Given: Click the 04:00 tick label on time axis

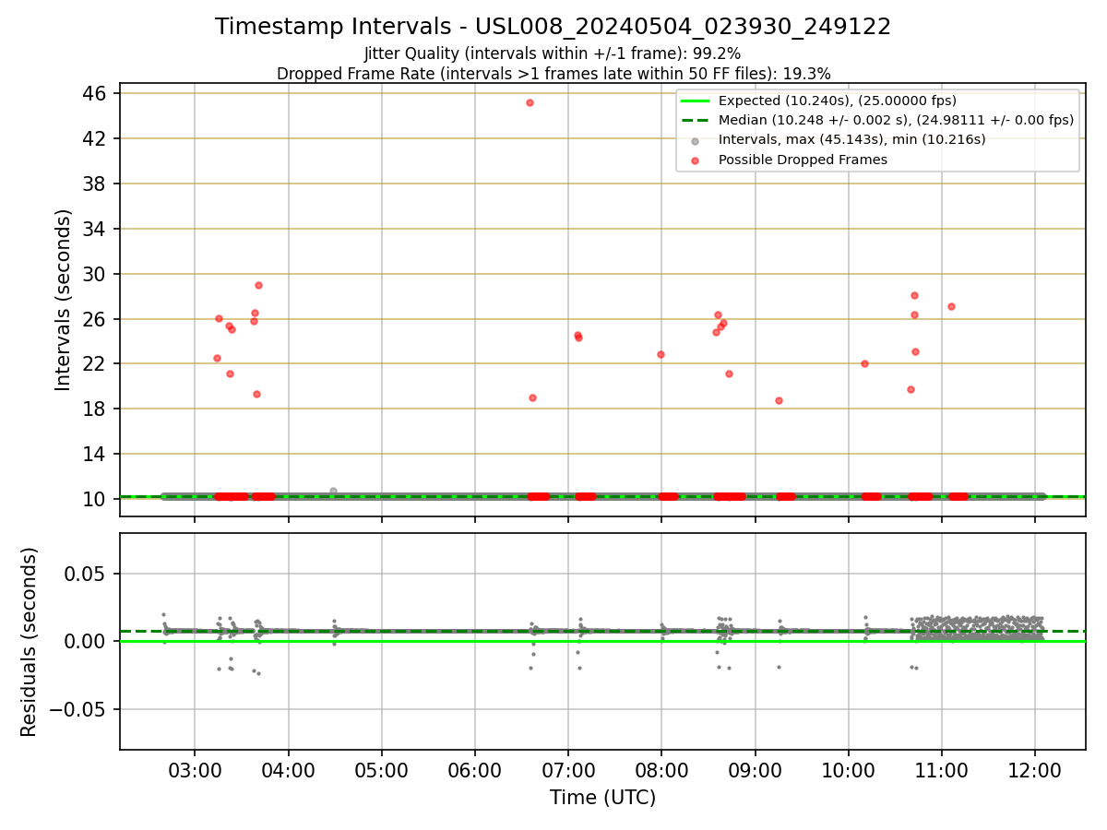Looking at the screenshot, I should tap(288, 769).
